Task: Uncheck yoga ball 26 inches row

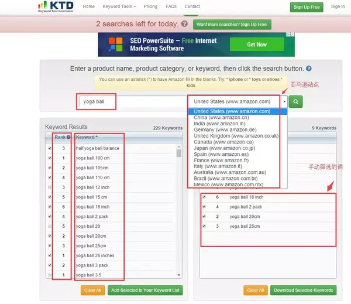Action: coord(50,255)
